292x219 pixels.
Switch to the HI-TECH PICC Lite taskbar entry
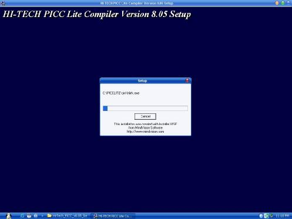[113, 216]
